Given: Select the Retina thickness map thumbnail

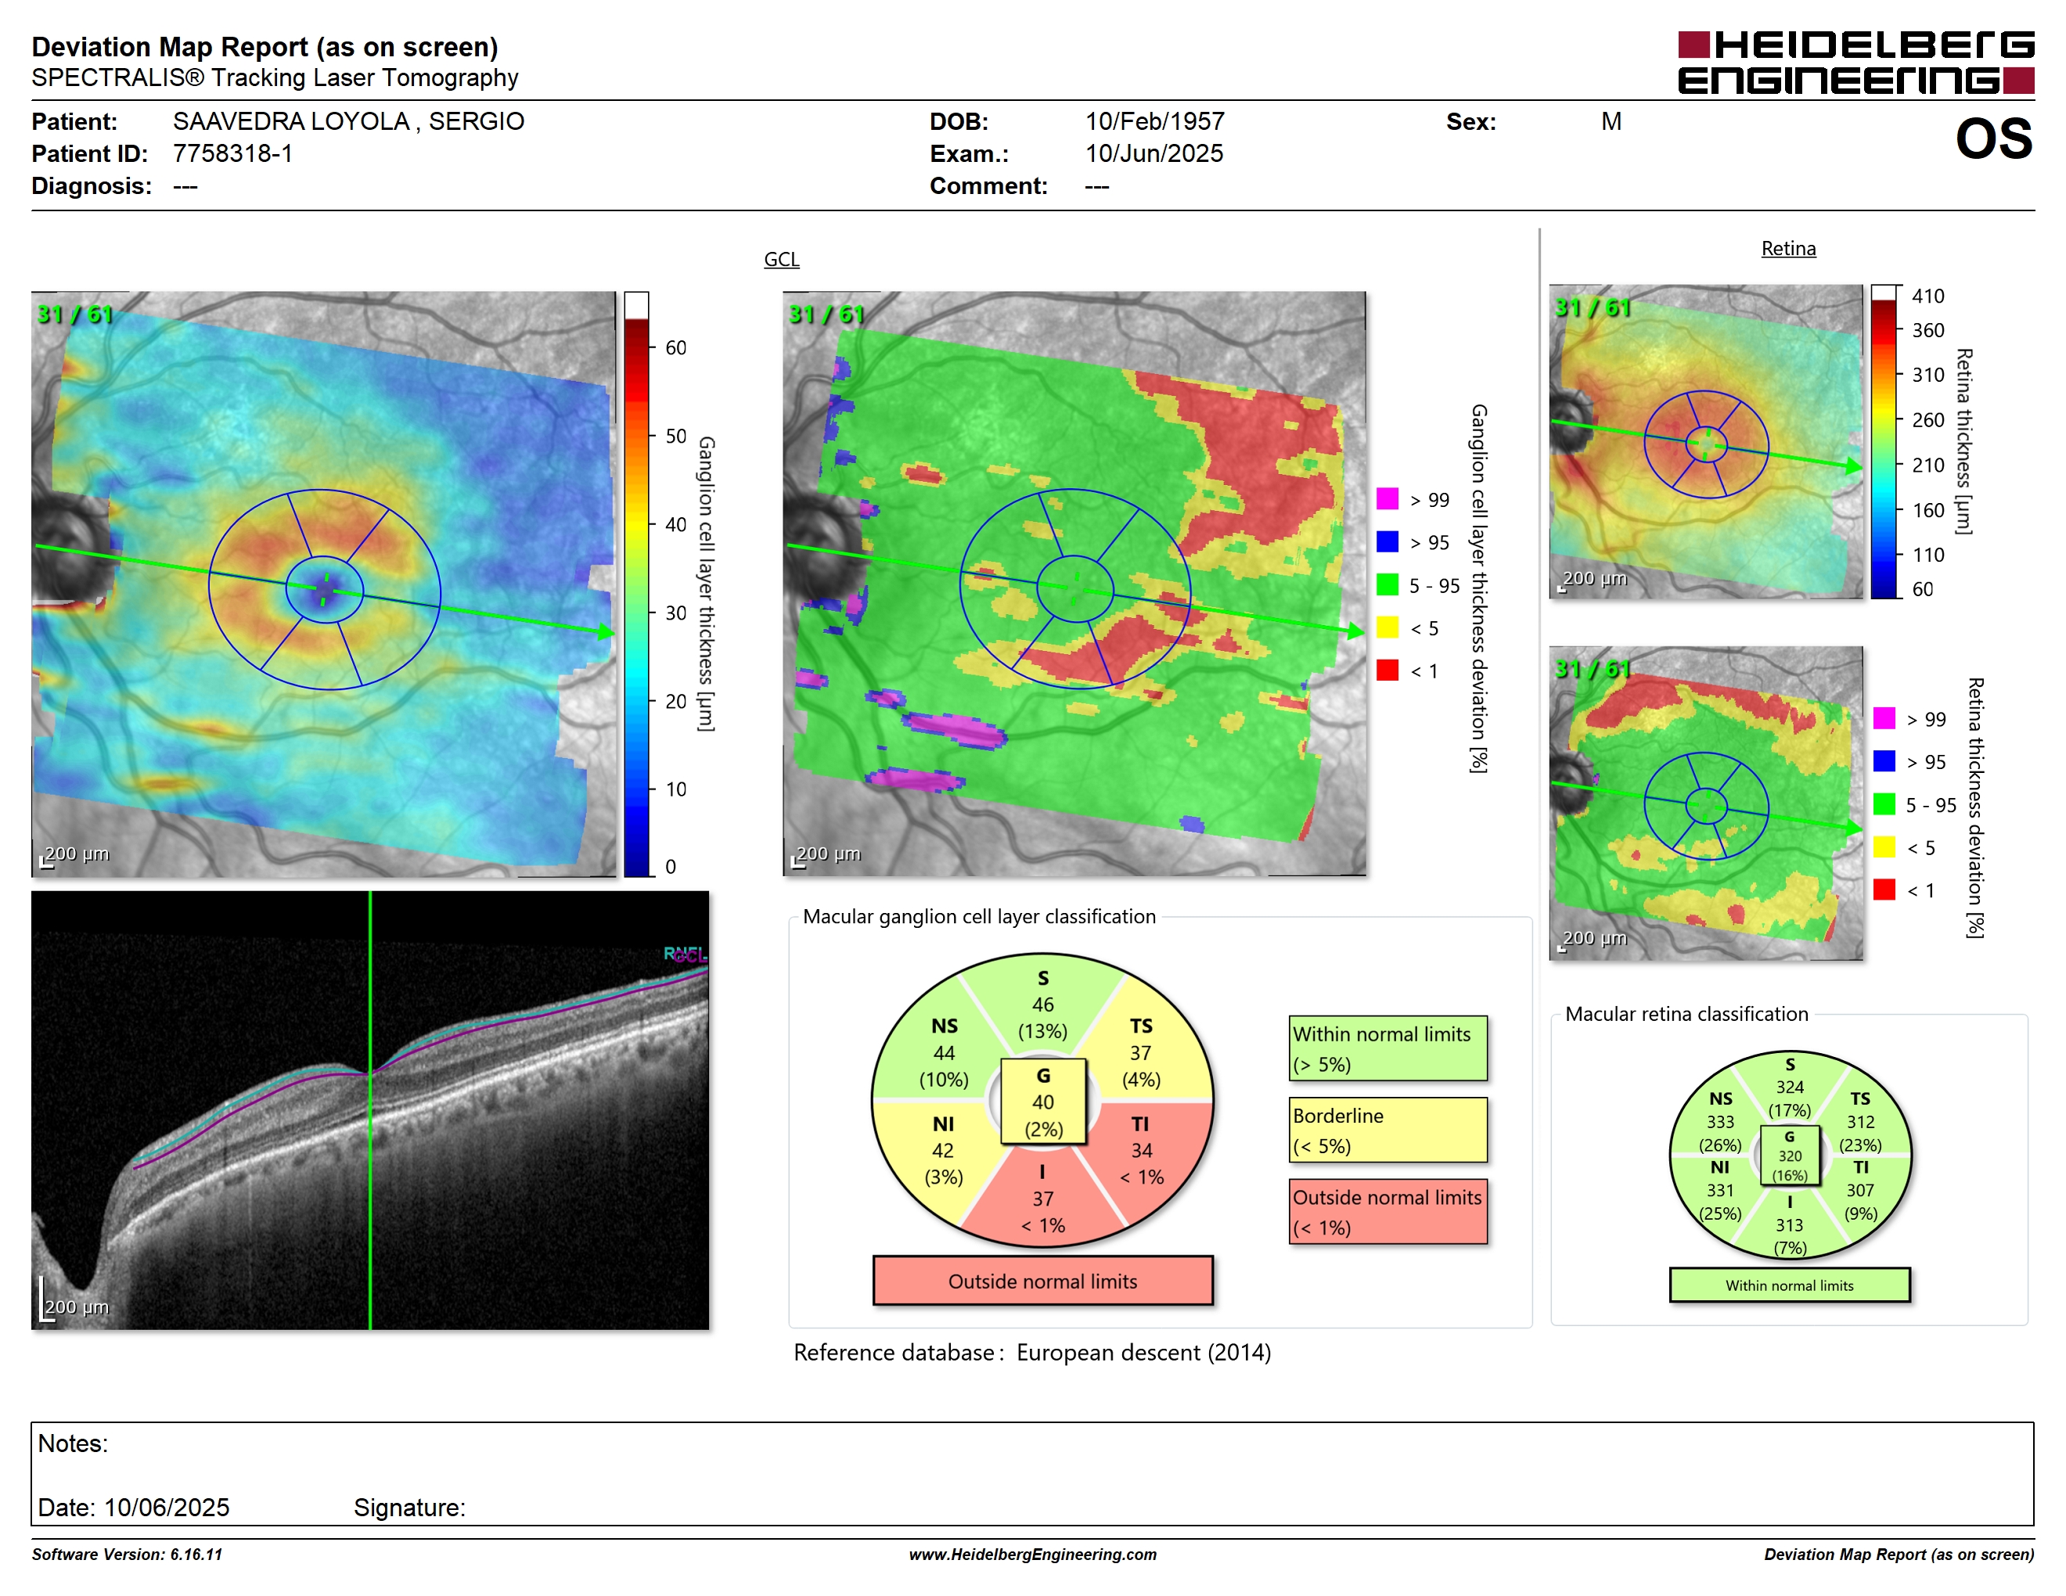Looking at the screenshot, I should (1705, 441).
